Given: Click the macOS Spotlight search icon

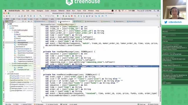Looking at the screenshot, I should 155,11.
